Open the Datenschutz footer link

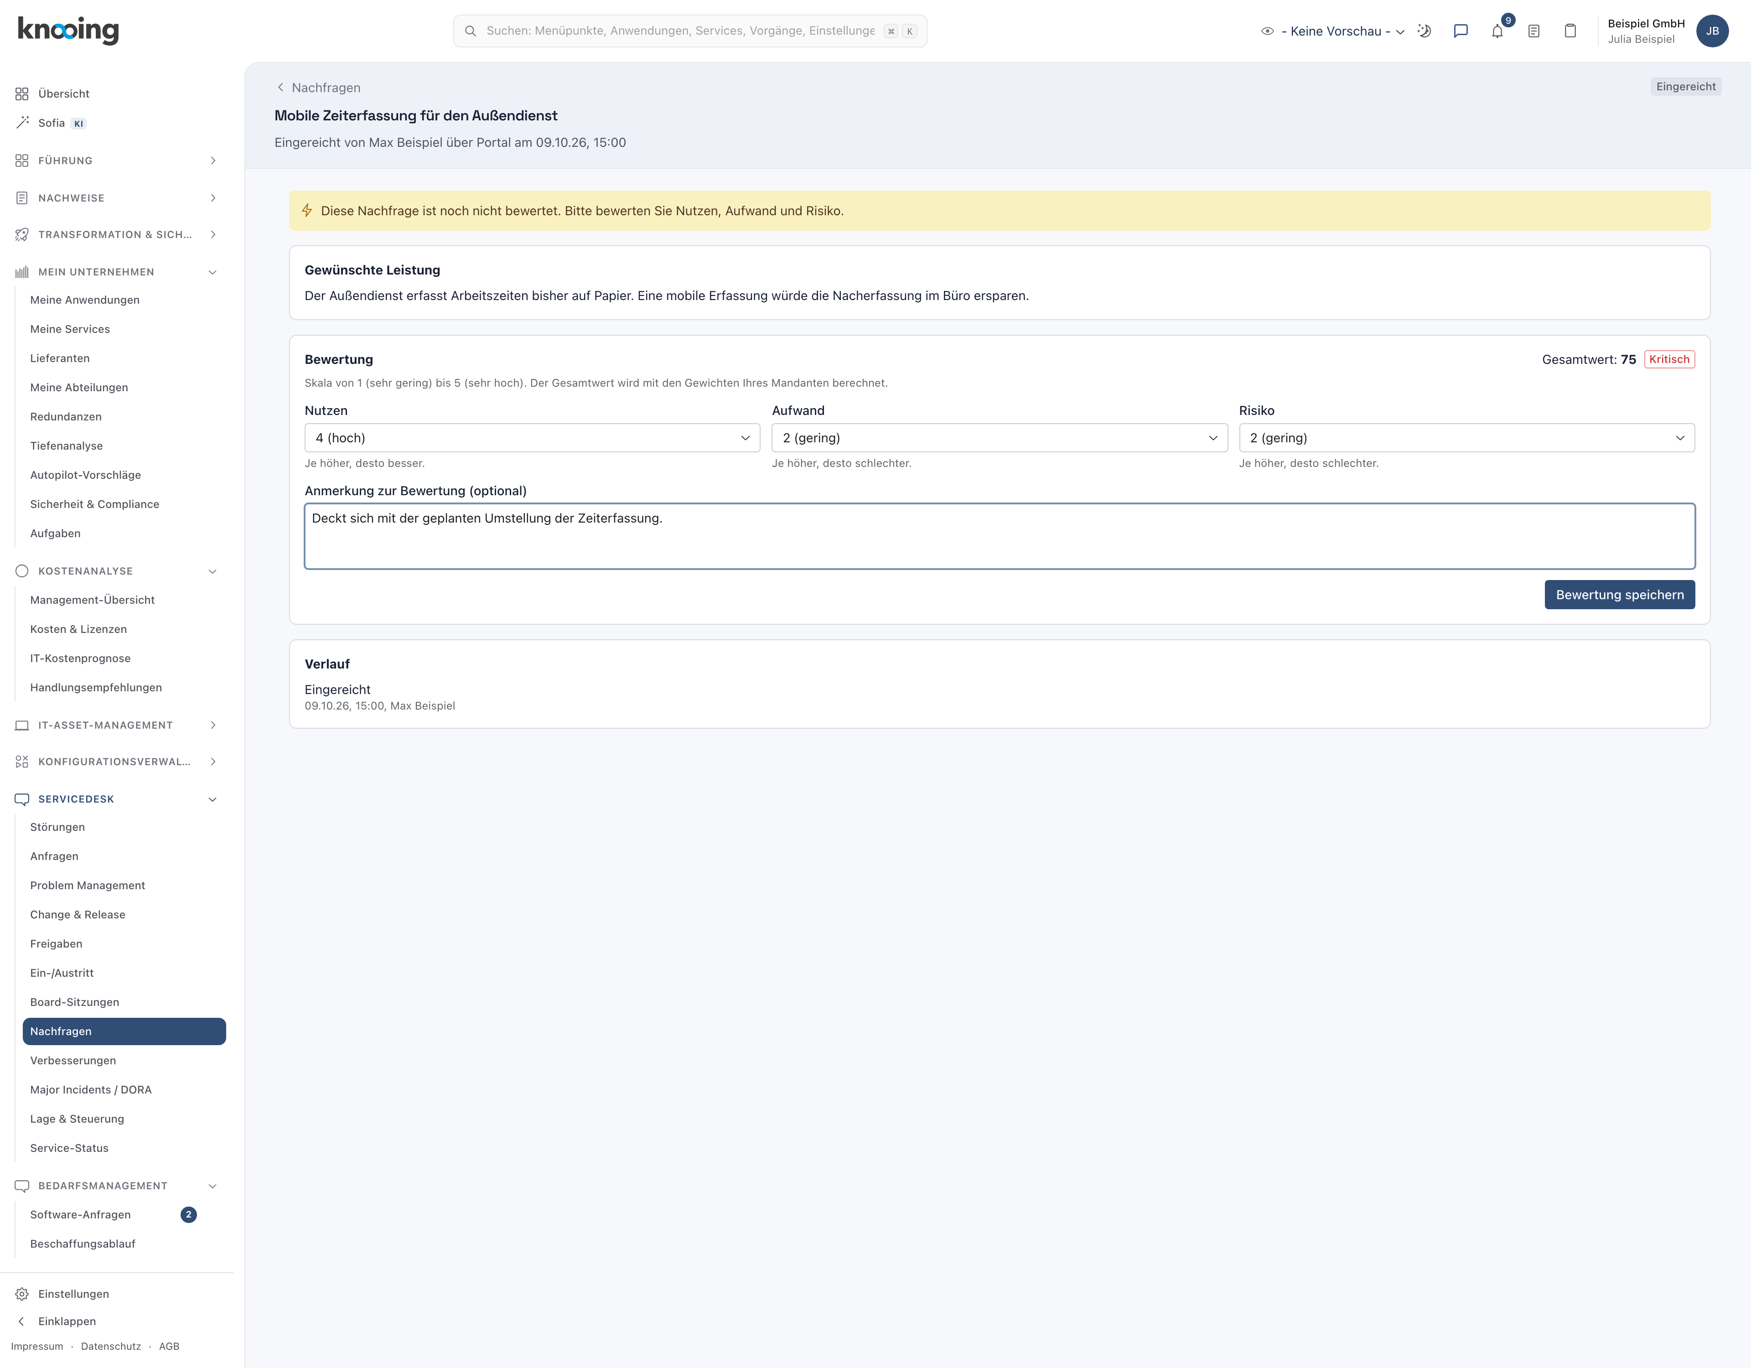(x=111, y=1346)
